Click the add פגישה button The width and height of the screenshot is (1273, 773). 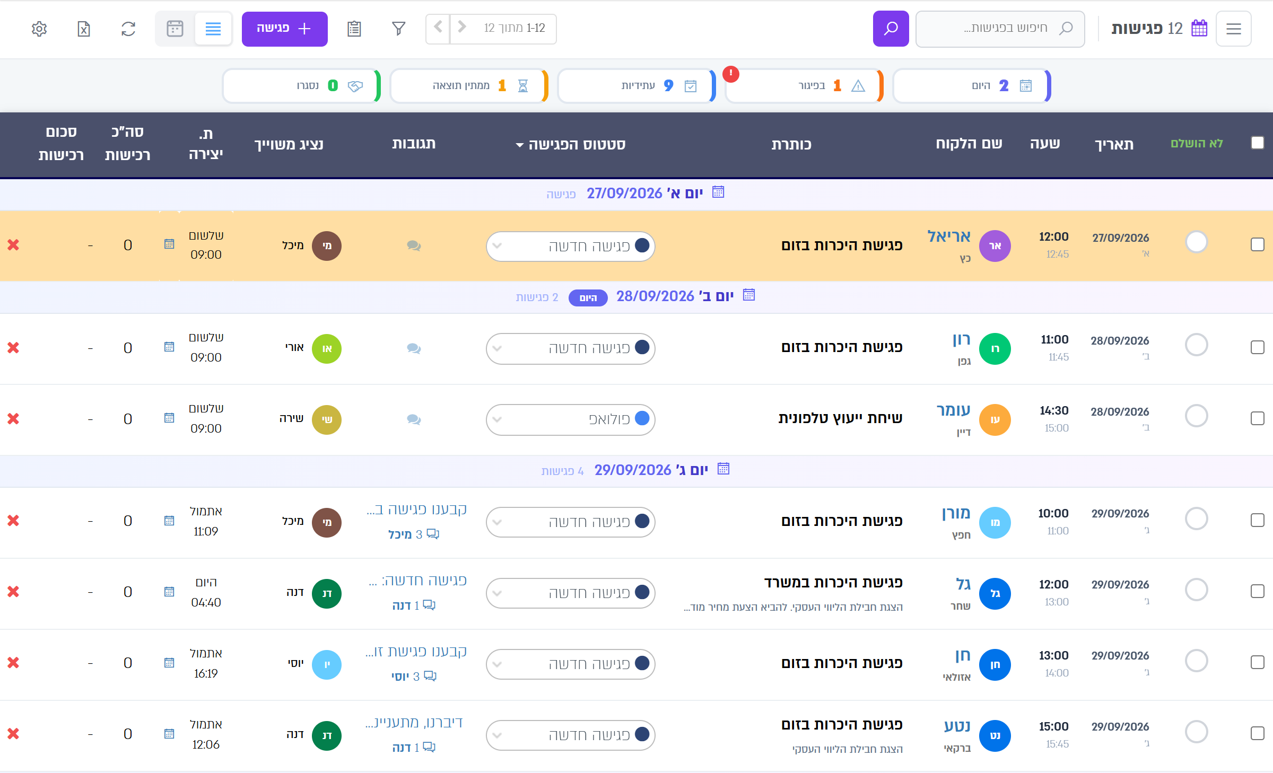click(x=285, y=29)
